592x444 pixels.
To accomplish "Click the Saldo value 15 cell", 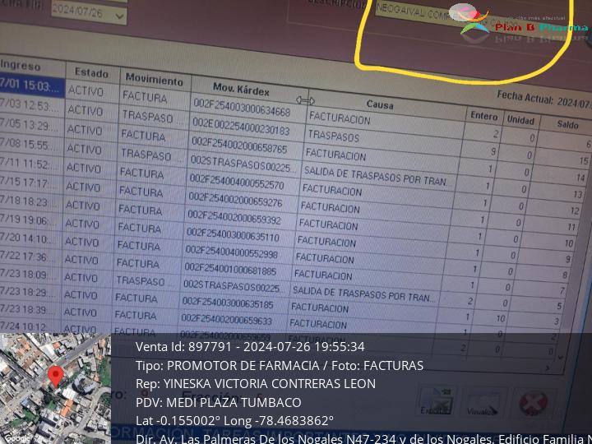I will [583, 161].
